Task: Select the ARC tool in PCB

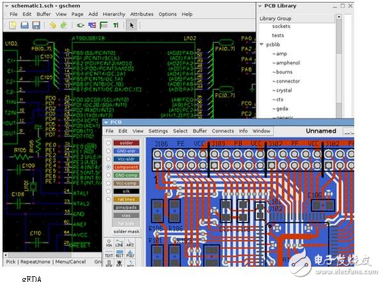Action: pos(130,244)
